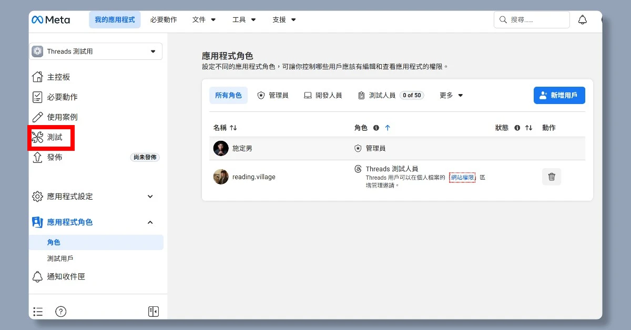This screenshot has height=330, width=631.
Task: Click the 發佈 upload icon
Action: [37, 157]
